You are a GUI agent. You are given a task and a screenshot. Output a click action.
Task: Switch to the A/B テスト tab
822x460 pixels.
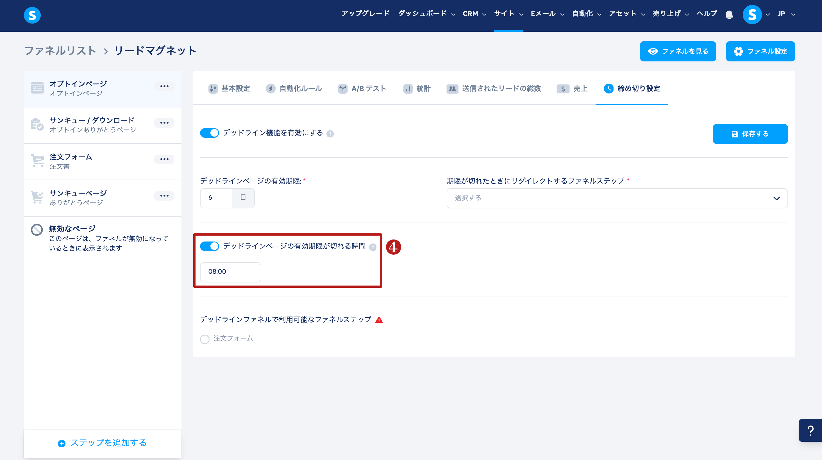(x=362, y=89)
